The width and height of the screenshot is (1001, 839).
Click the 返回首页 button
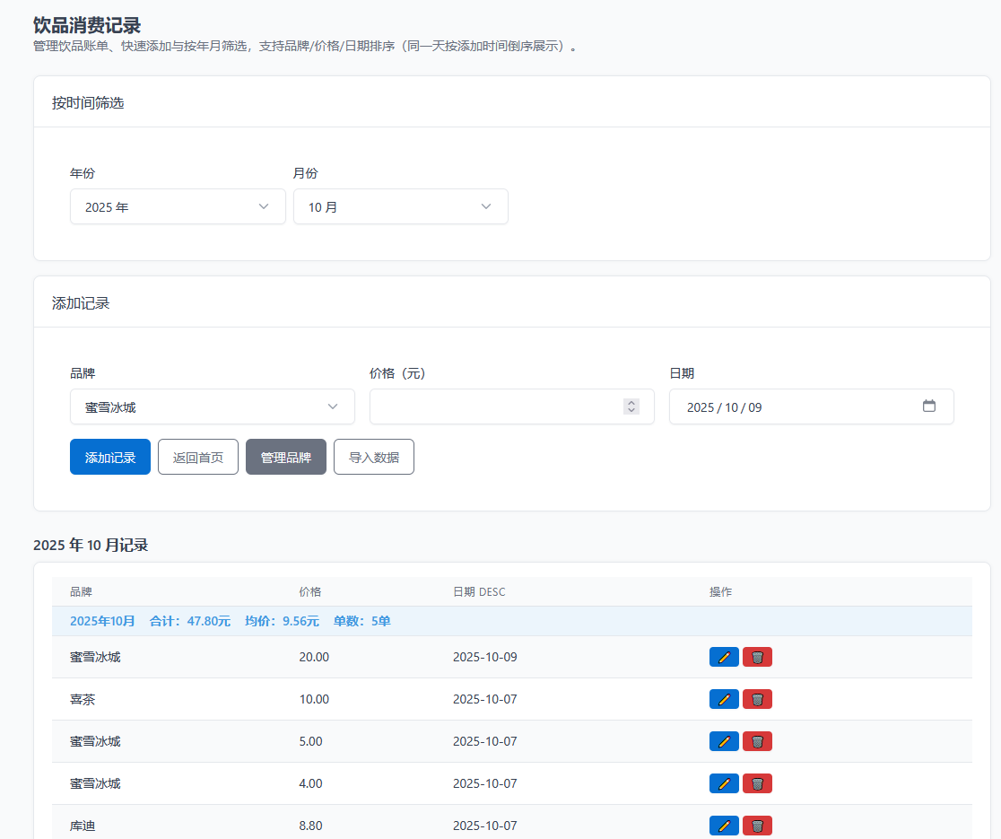pyautogui.click(x=198, y=457)
